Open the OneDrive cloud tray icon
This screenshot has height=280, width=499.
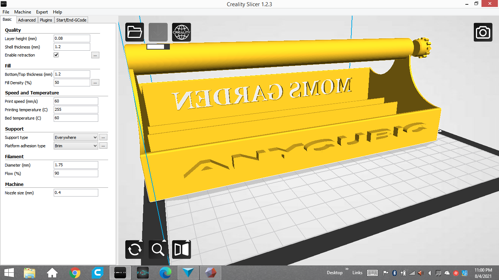pos(447,273)
